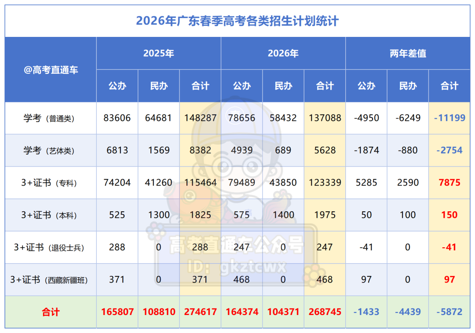Select total value 268745

(x=325, y=312)
